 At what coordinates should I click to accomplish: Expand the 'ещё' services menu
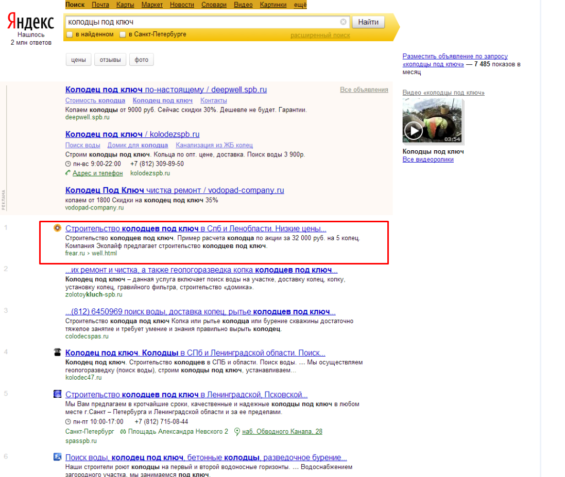300,5
